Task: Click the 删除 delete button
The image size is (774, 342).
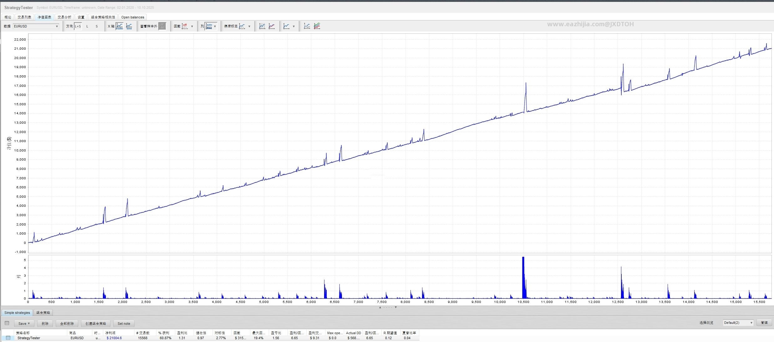Action: (45, 324)
